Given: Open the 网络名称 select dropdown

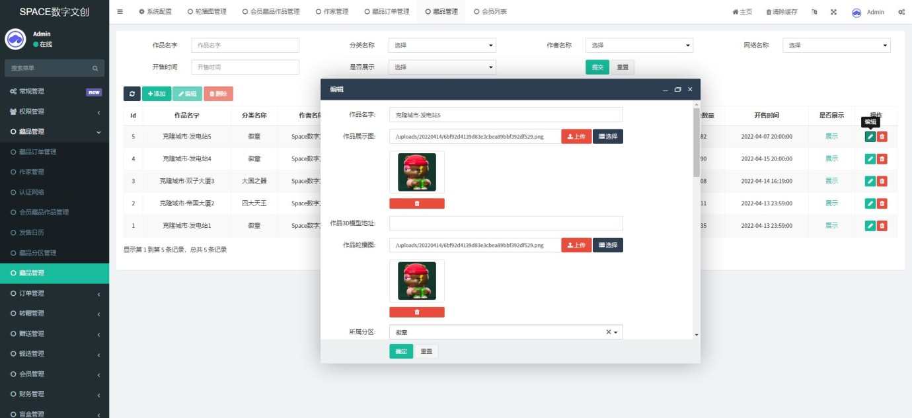Looking at the screenshot, I should point(837,46).
